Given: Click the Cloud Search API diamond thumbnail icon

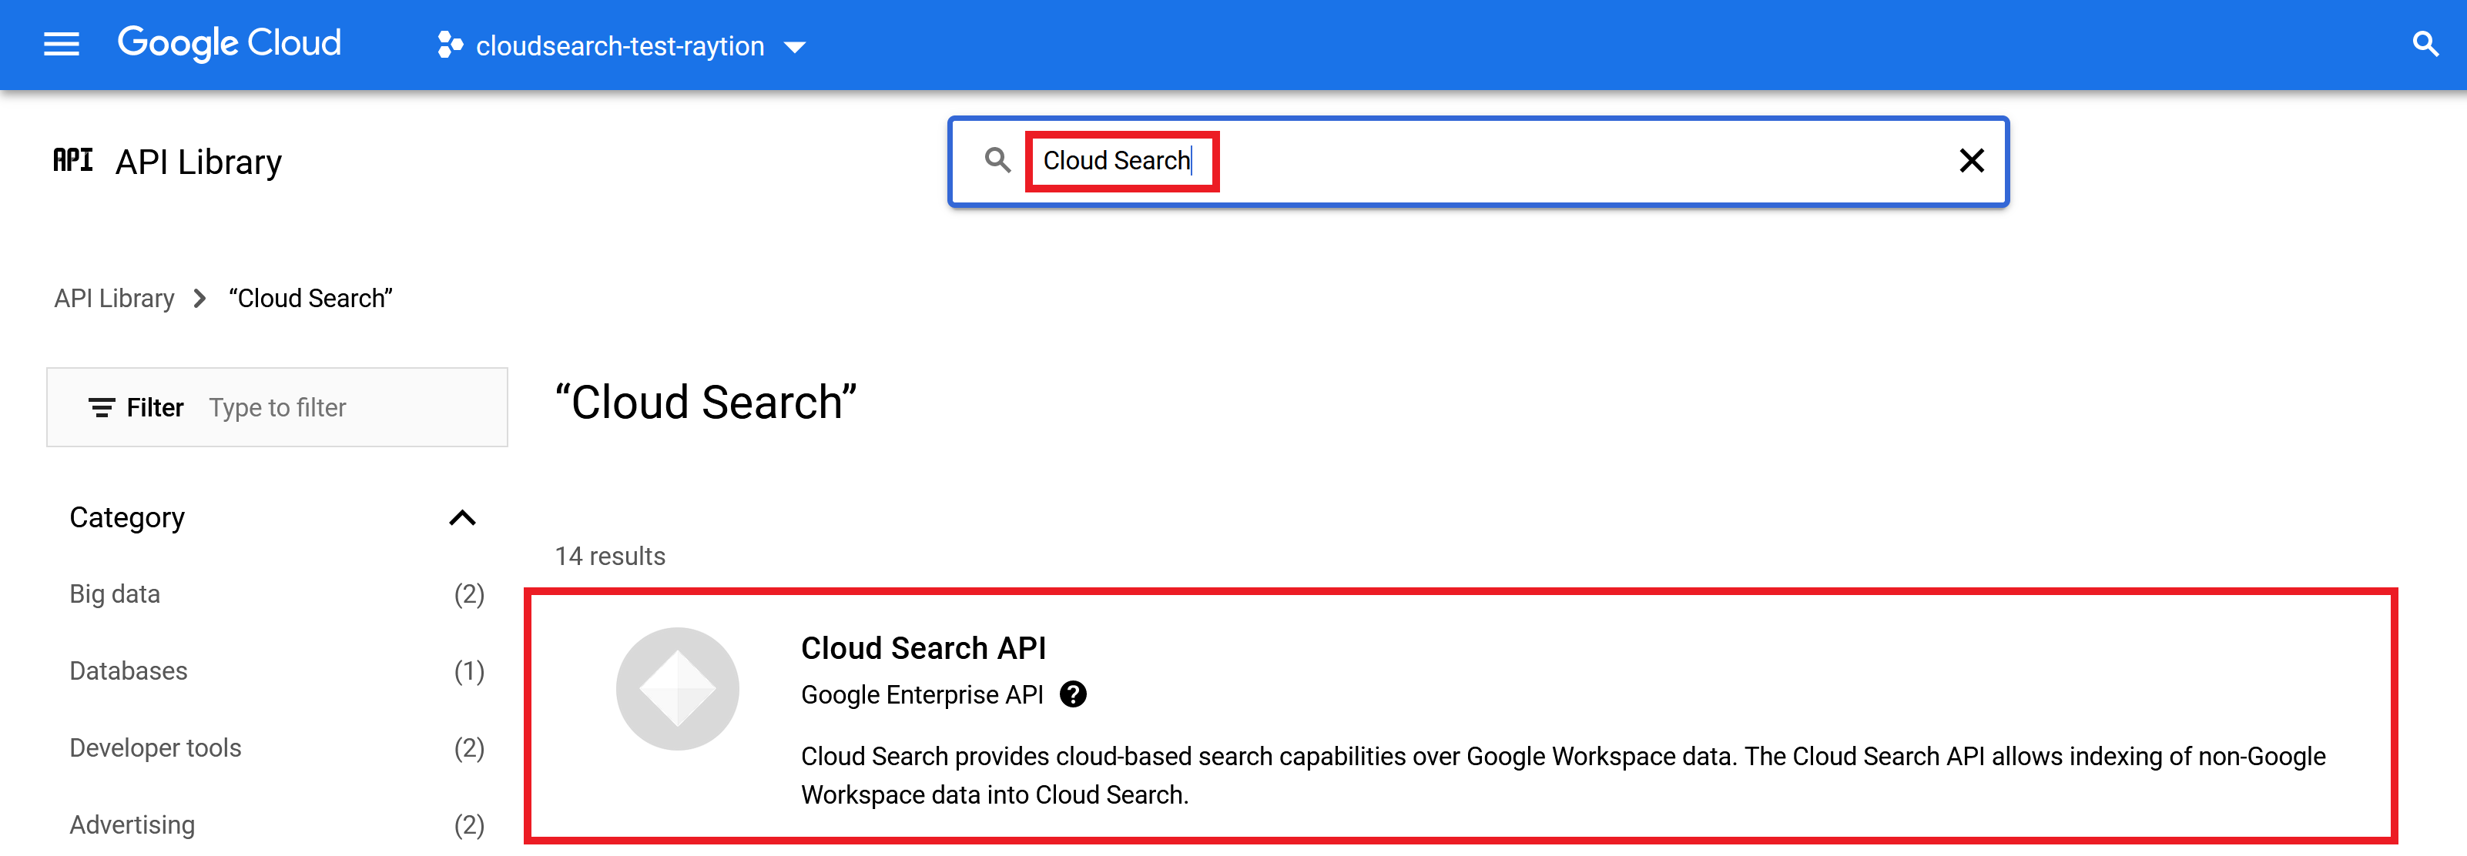Looking at the screenshot, I should pyautogui.click(x=678, y=687).
